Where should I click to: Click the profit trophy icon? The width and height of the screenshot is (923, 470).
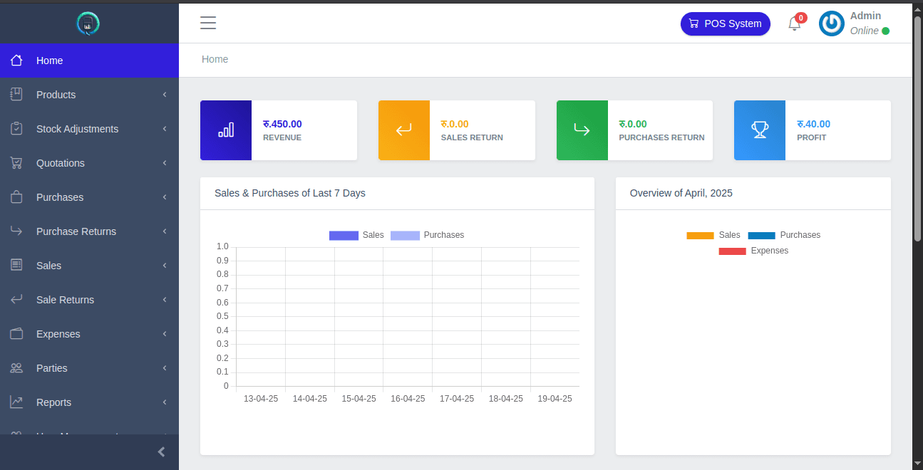pyautogui.click(x=759, y=130)
